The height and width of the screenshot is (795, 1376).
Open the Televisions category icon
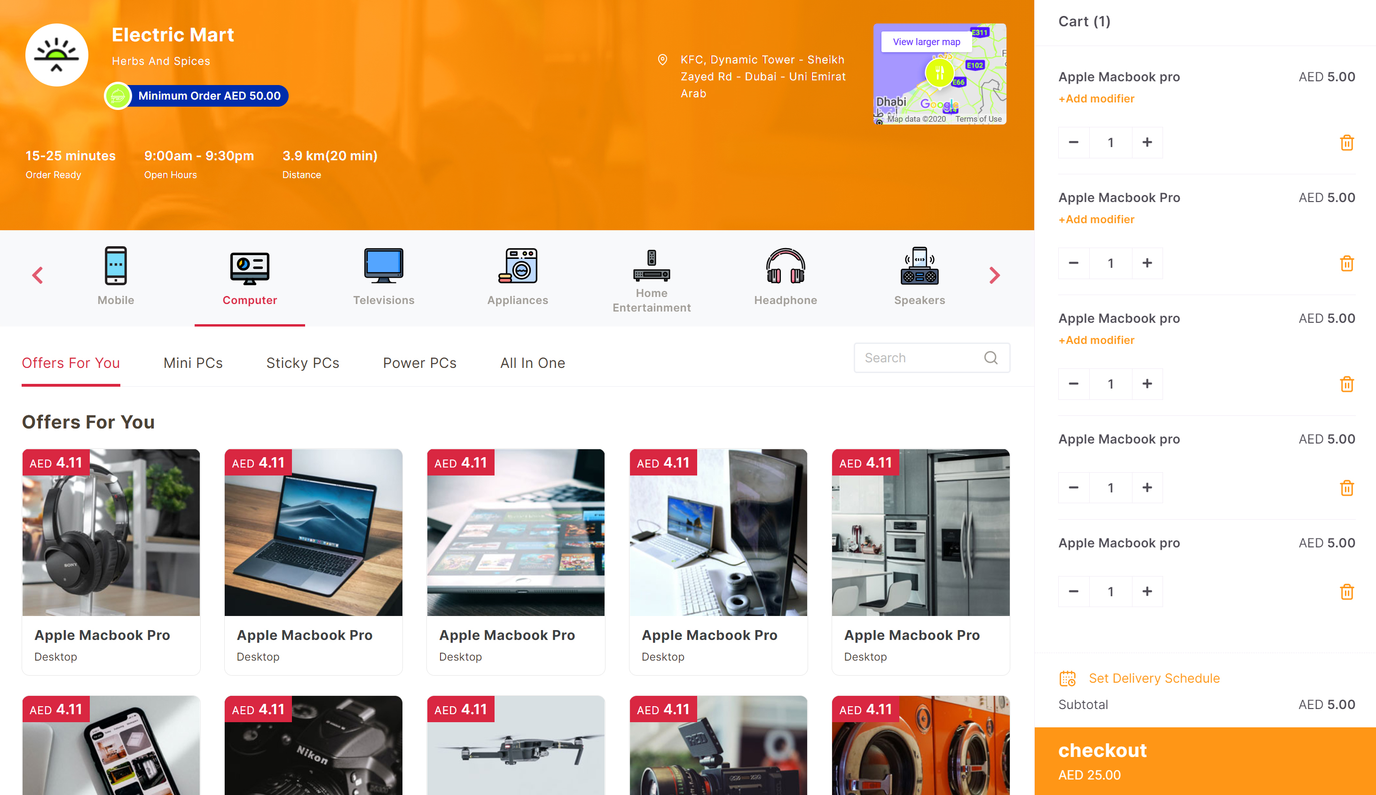click(x=383, y=266)
